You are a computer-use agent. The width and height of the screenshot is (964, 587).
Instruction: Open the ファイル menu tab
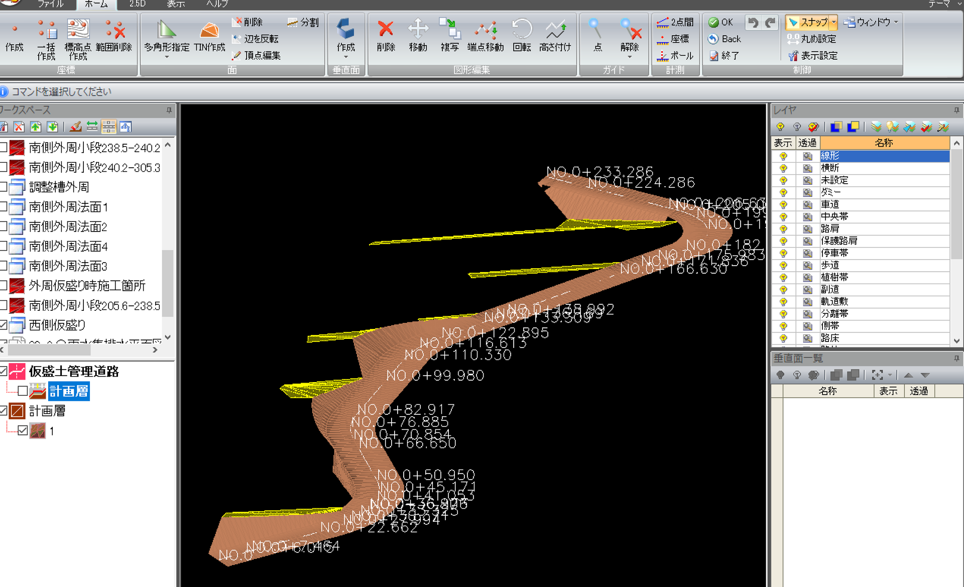[50, 4]
